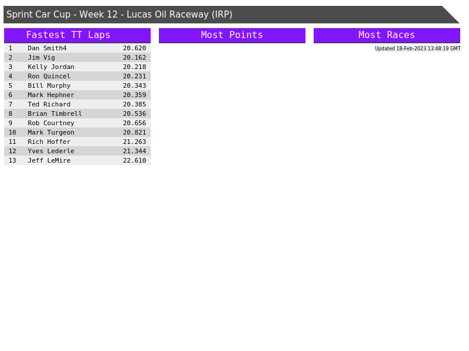Viewport: 469px width, 351px height.
Task: Click Mark Turgeon's name
Action: coord(51,132)
